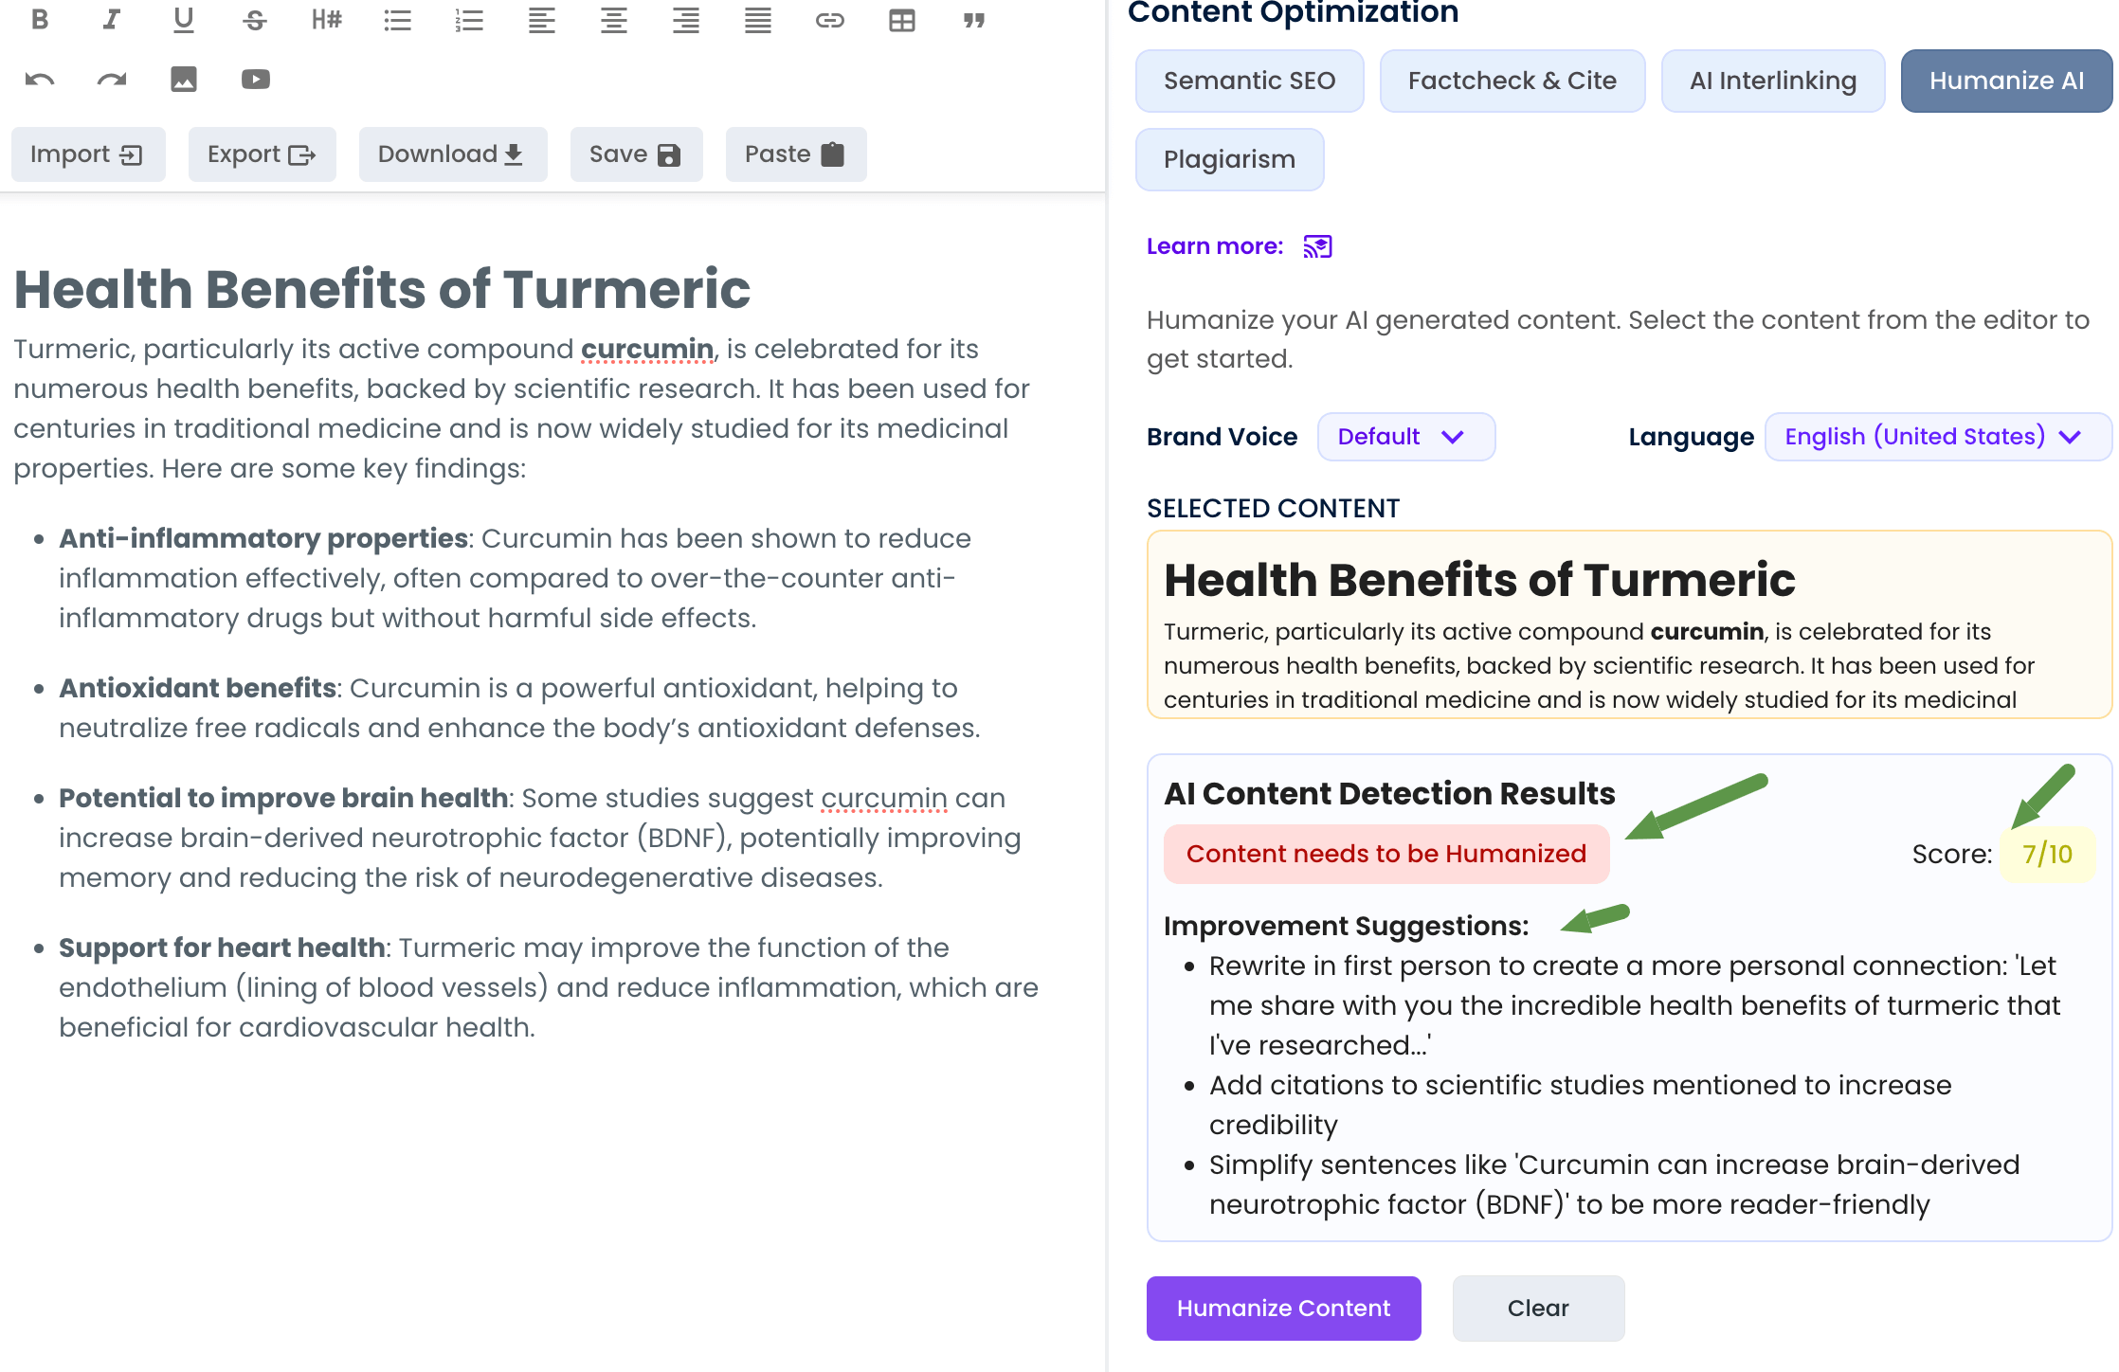Open the heading level (H#) picker
The image size is (2119, 1372).
[327, 20]
